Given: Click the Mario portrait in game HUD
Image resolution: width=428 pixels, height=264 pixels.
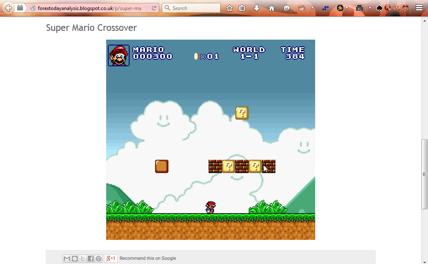Looking at the screenshot, I should pos(118,55).
